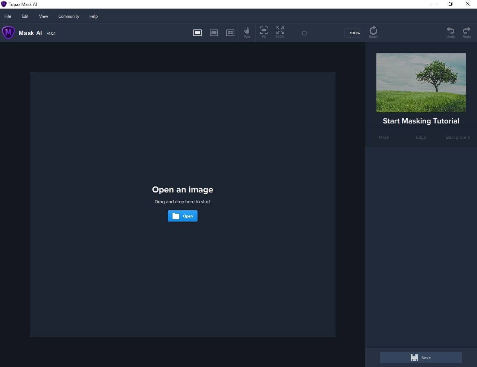Click the Save button
This screenshot has width=477, height=367.
click(x=421, y=358)
